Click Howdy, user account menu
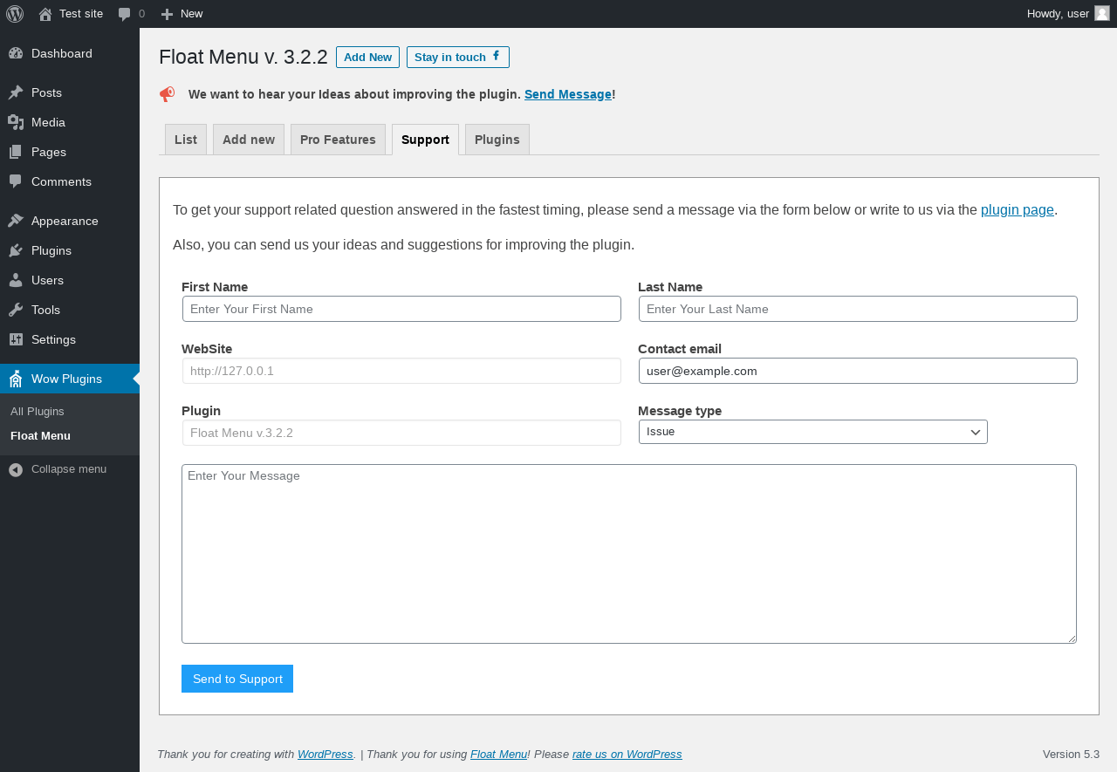The image size is (1117, 772). point(1068,14)
